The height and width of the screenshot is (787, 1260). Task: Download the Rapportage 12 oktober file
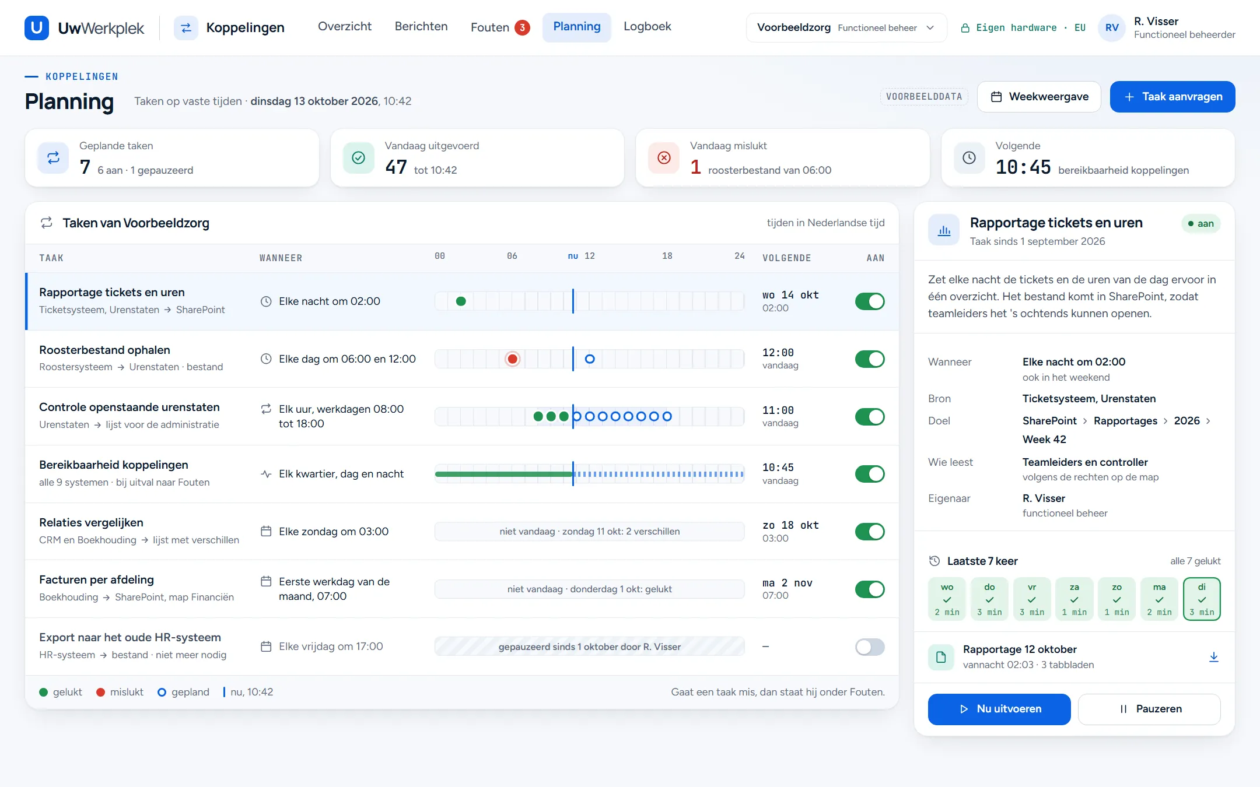(x=1213, y=657)
